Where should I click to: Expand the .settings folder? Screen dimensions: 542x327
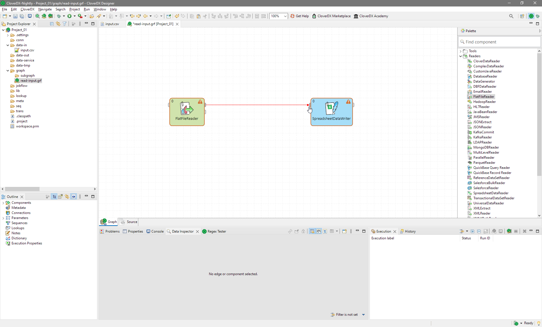pos(8,35)
